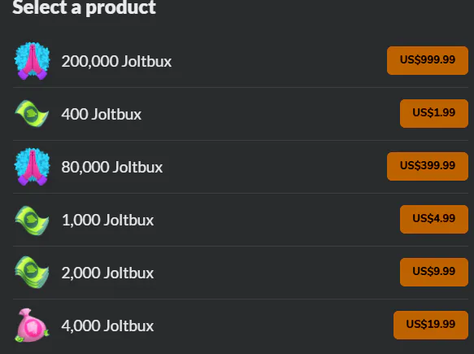The image size is (474, 354).
Task: Click the Select a product heading
Action: pyautogui.click(x=84, y=7)
